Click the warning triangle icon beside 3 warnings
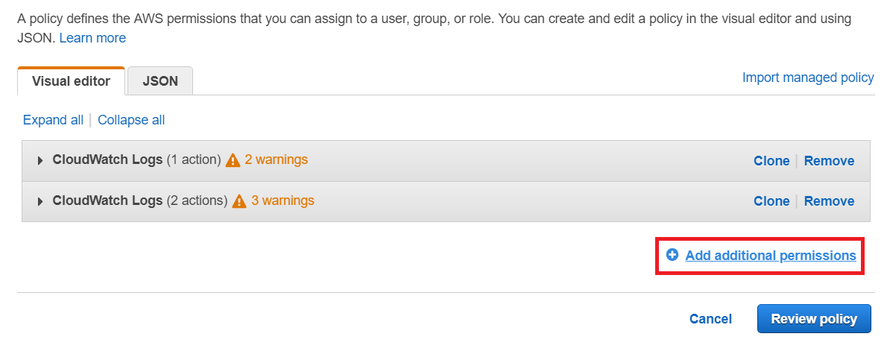Screen dimensions: 887x357 click(x=239, y=201)
